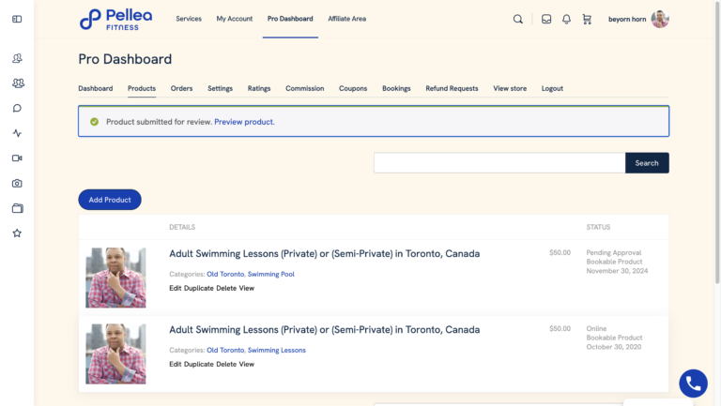Open the notifications bell icon
Image resolution: width=721 pixels, height=406 pixels.
coord(566,19)
